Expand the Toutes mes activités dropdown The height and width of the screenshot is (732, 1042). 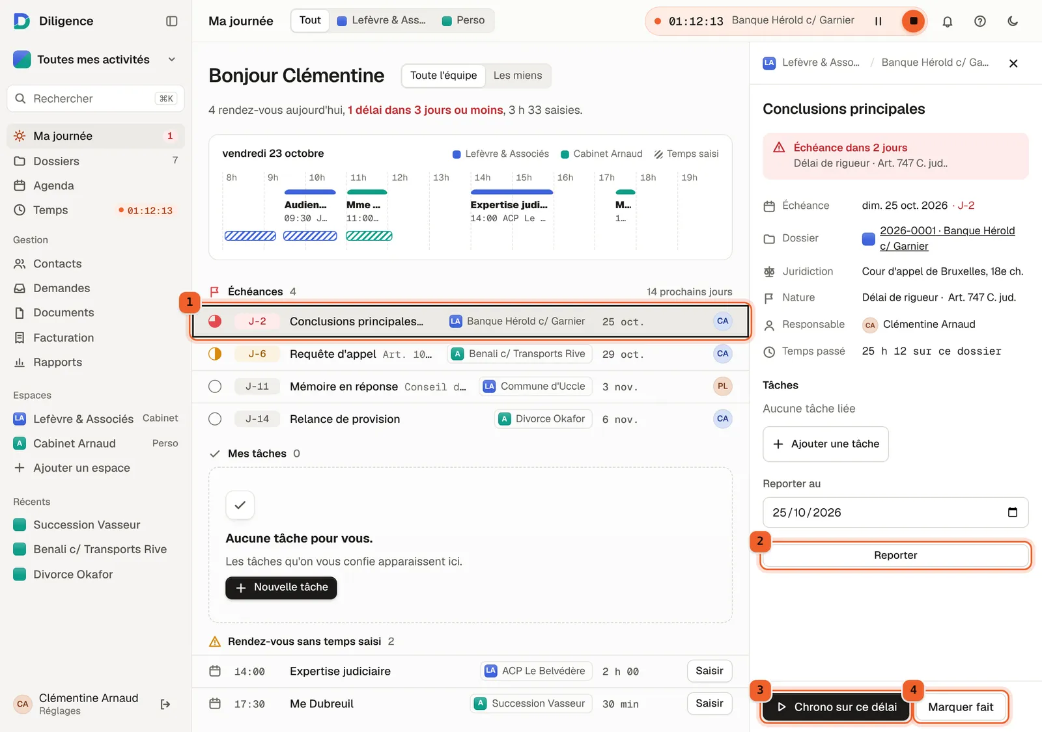(x=96, y=59)
